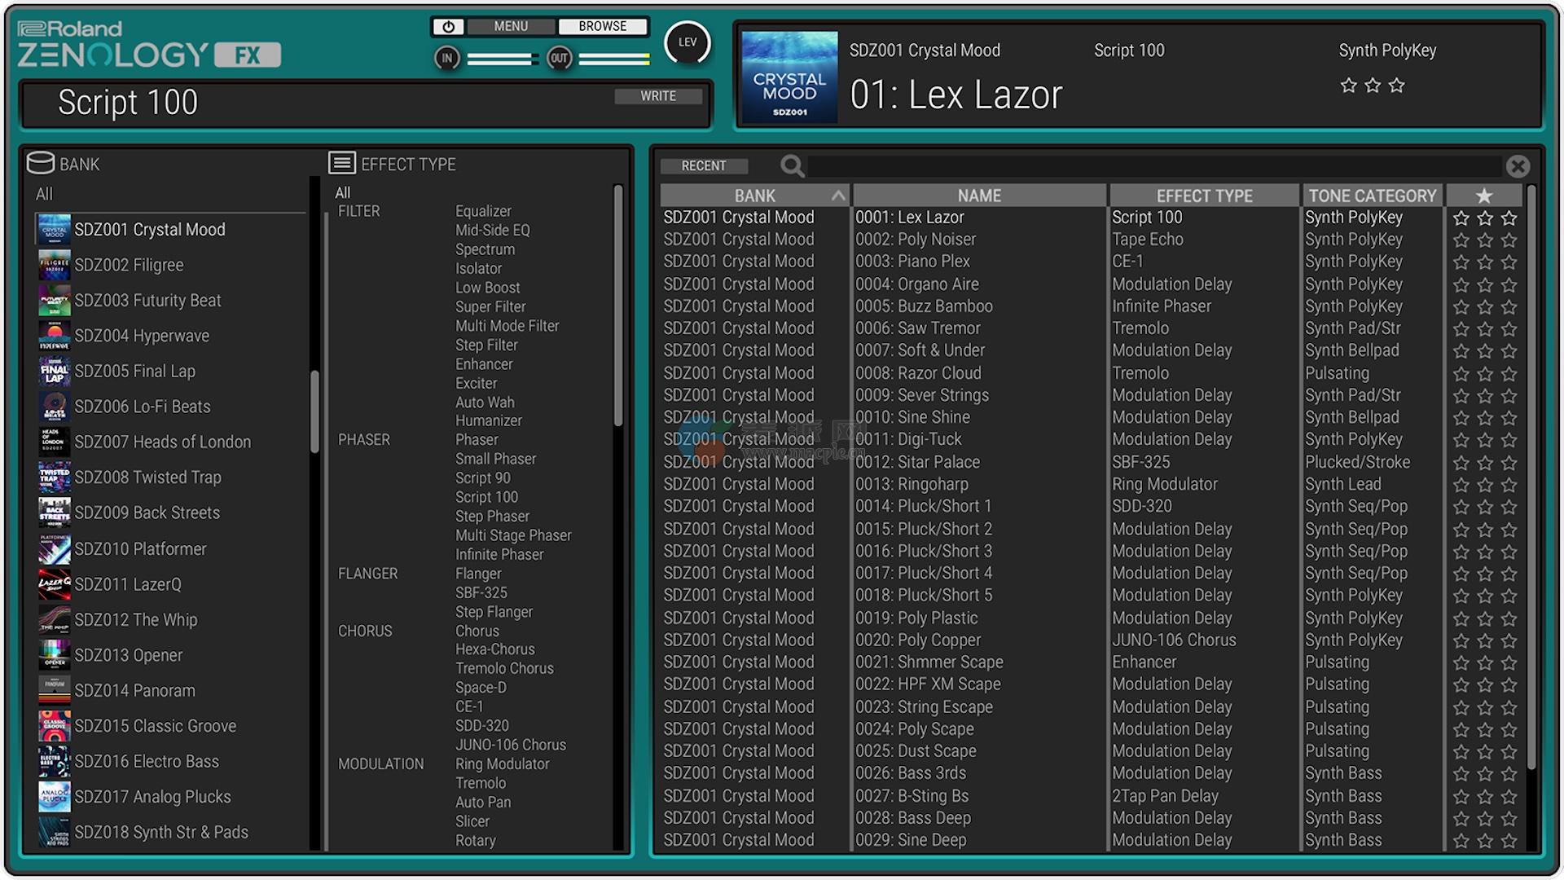
Task: Select All in the effect type list
Action: pyautogui.click(x=343, y=193)
